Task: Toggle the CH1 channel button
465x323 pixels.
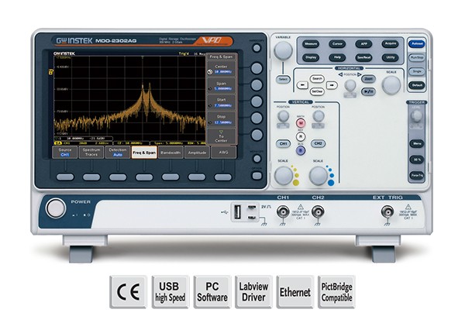Action: pyautogui.click(x=284, y=144)
